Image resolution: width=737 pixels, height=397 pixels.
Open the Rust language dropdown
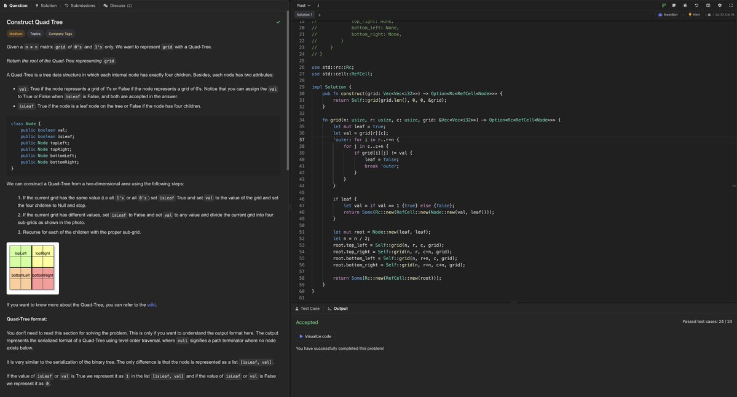pyautogui.click(x=304, y=6)
